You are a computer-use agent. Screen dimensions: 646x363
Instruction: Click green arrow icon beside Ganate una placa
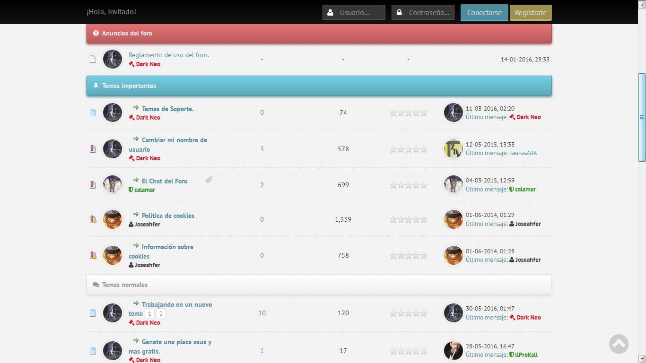136,341
